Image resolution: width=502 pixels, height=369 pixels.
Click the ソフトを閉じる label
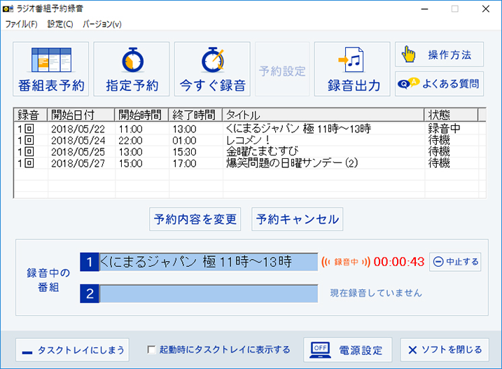click(x=452, y=350)
